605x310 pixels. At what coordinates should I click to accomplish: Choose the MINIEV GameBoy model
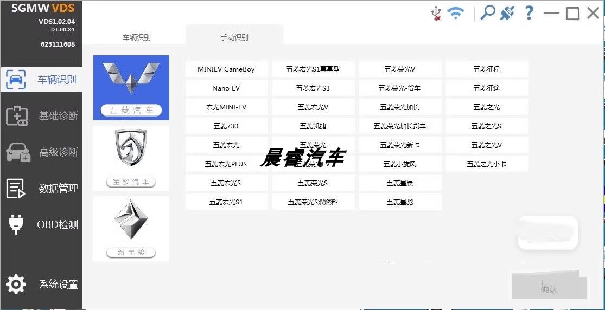226,69
